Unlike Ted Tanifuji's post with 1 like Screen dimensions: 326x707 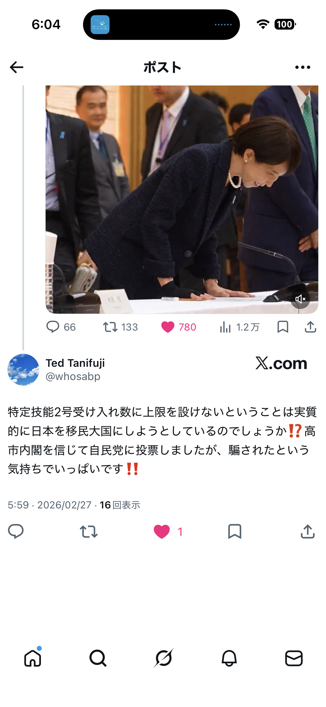pyautogui.click(x=168, y=531)
